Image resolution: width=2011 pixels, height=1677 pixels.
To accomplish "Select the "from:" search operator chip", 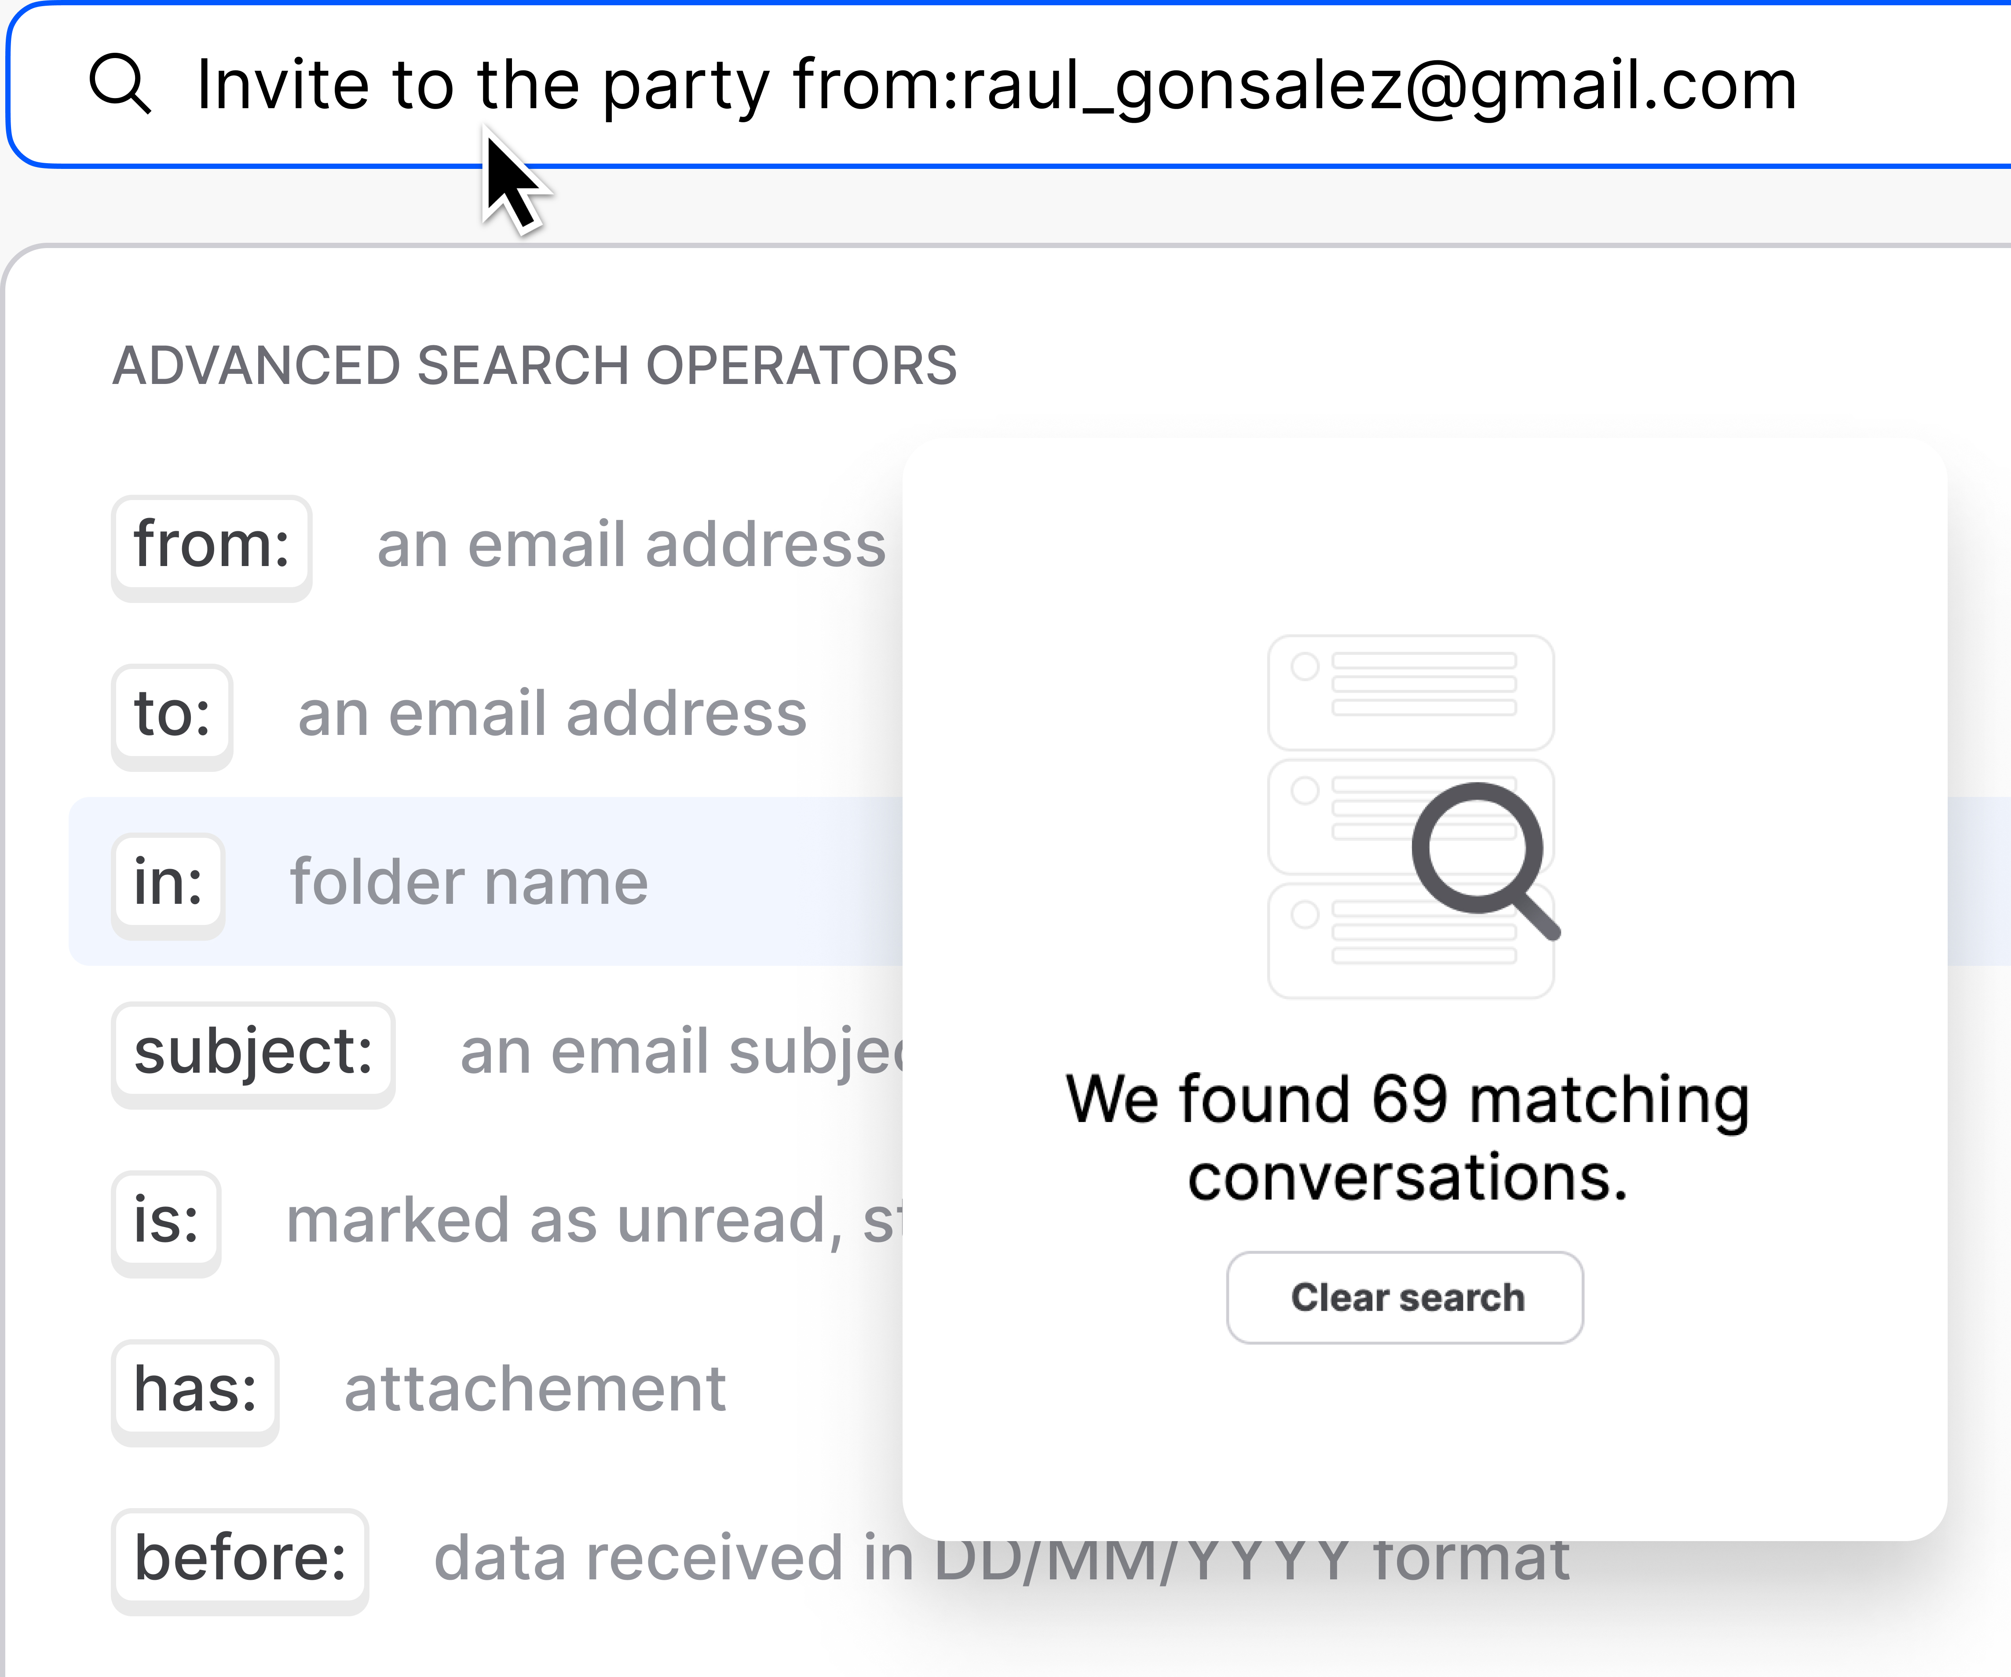I will click(212, 545).
